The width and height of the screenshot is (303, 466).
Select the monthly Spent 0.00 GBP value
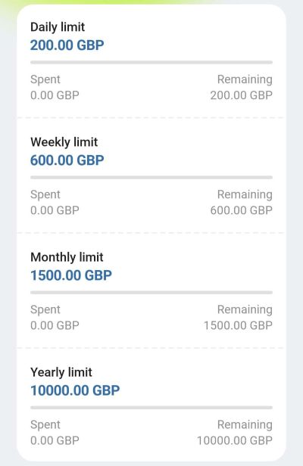point(55,325)
